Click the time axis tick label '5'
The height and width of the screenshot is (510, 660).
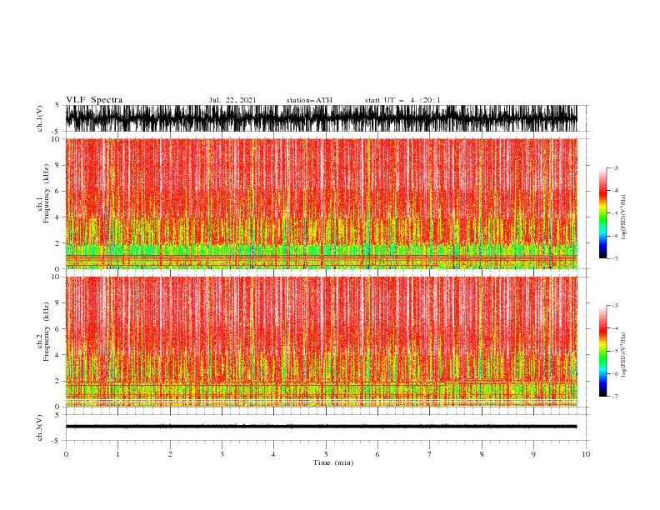(326, 454)
